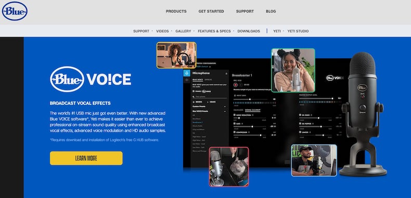Click the Noise Reduction slider handle
411x198 pixels.
tap(239, 118)
